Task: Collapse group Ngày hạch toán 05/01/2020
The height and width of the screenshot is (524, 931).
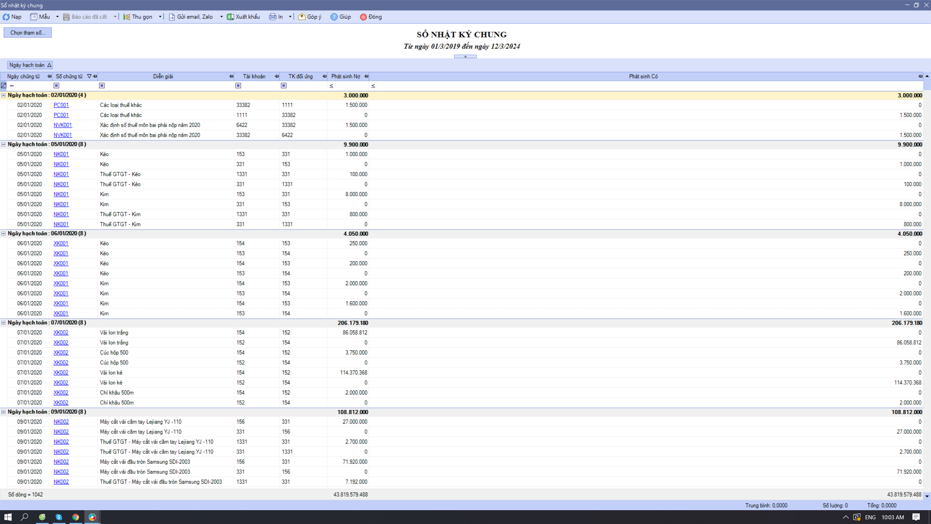Action: coord(4,144)
